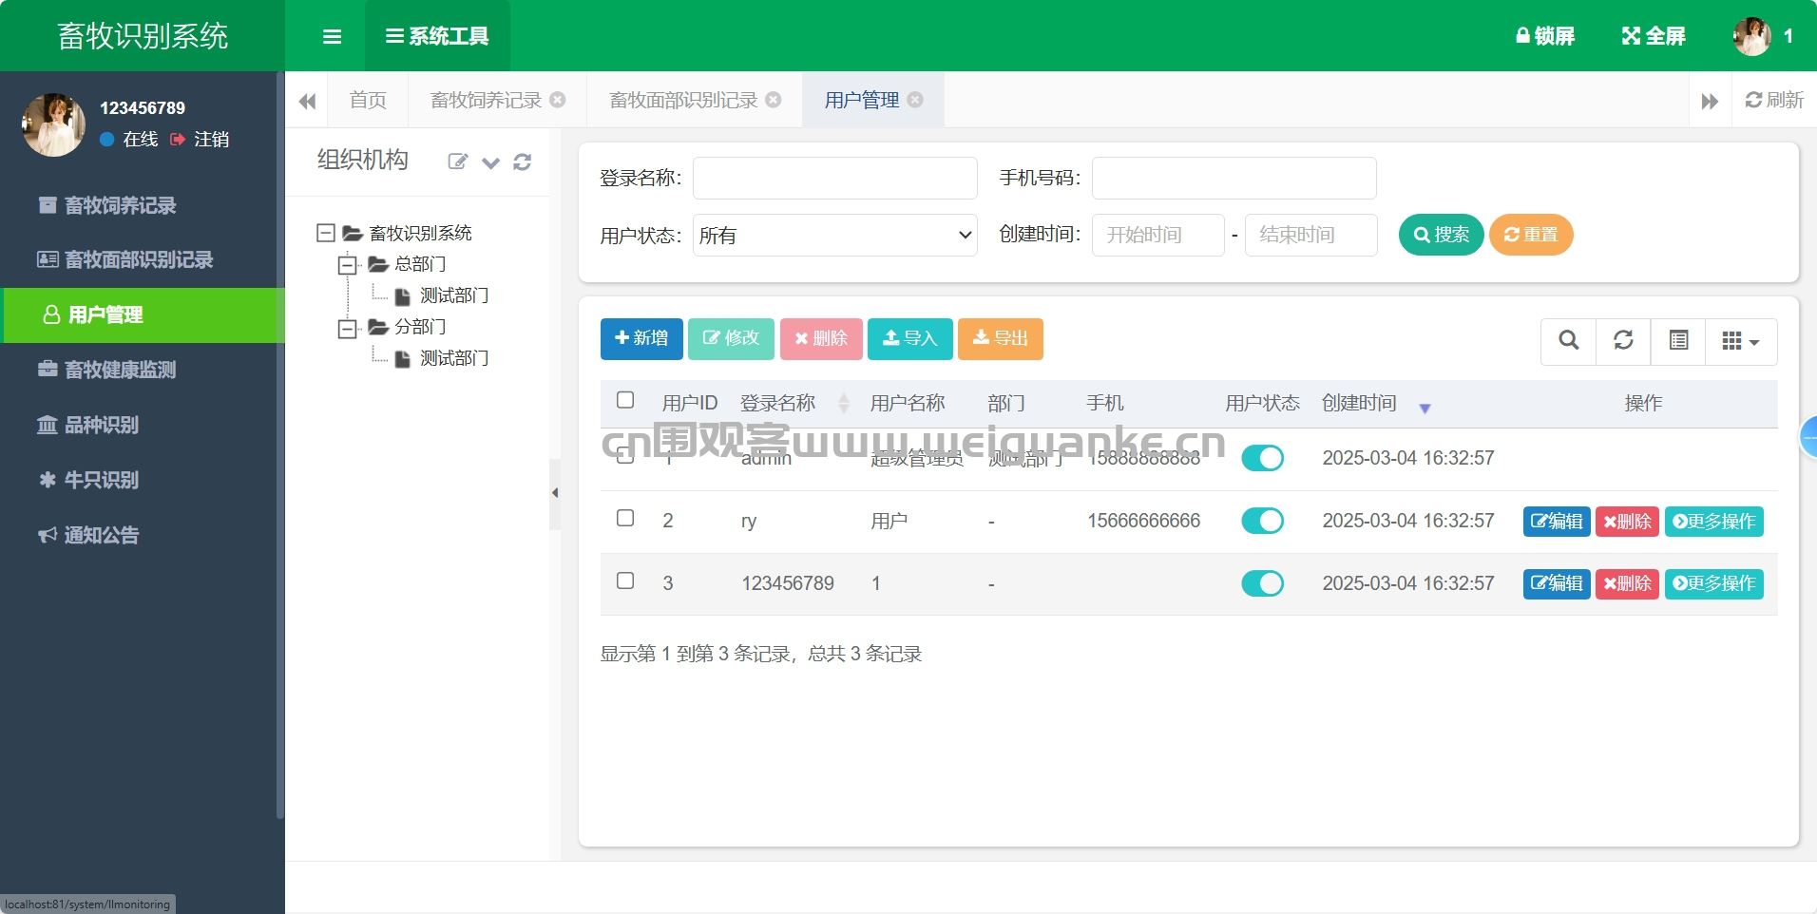The height and width of the screenshot is (914, 1817).
Task: Click the edit icon beside 组织机构
Action: tap(458, 162)
